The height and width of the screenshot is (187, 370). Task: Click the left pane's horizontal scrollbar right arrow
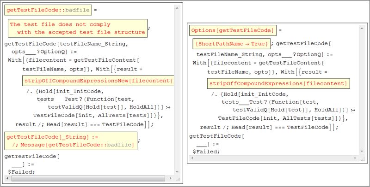(x=170, y=179)
